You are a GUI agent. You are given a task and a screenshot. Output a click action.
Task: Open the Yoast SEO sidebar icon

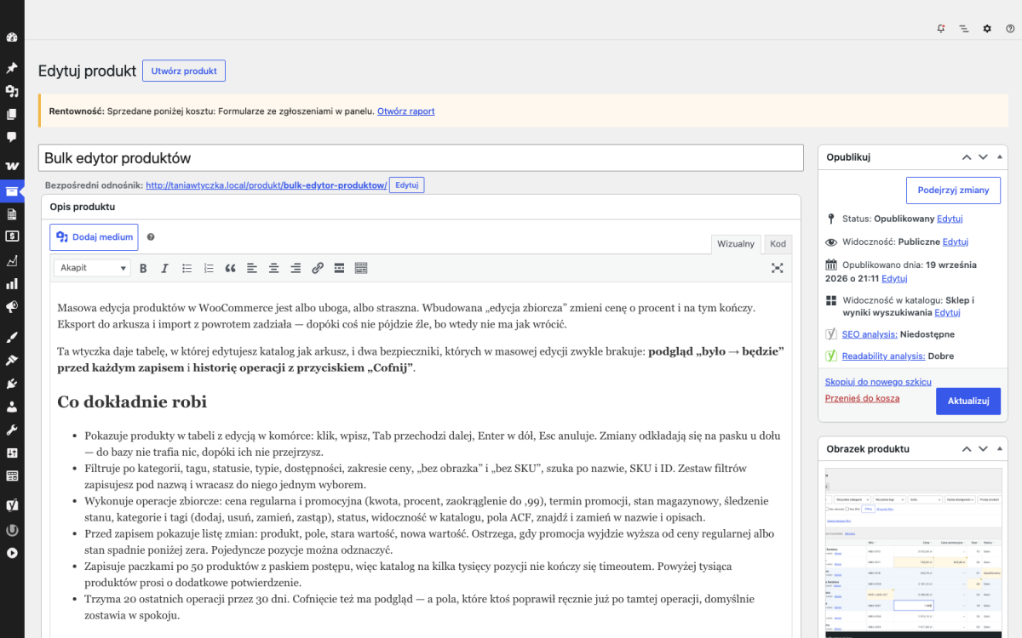(x=12, y=505)
